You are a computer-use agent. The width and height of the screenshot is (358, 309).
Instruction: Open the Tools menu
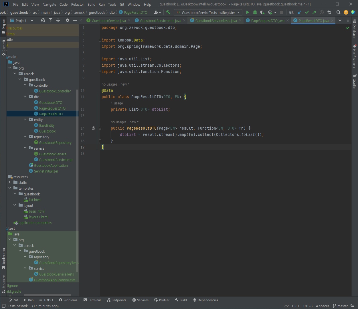[x=112, y=4]
